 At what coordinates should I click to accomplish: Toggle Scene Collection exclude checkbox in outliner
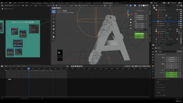(x=177, y=10)
